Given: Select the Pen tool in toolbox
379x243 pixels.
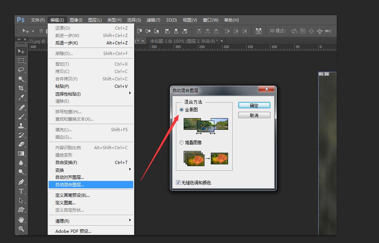Looking at the screenshot, I should tap(21, 182).
